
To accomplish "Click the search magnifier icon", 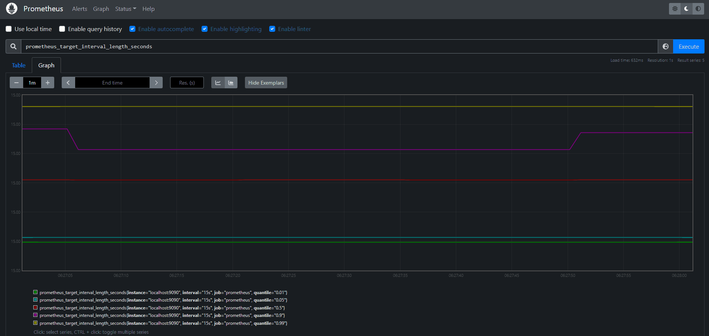I will click(13, 46).
